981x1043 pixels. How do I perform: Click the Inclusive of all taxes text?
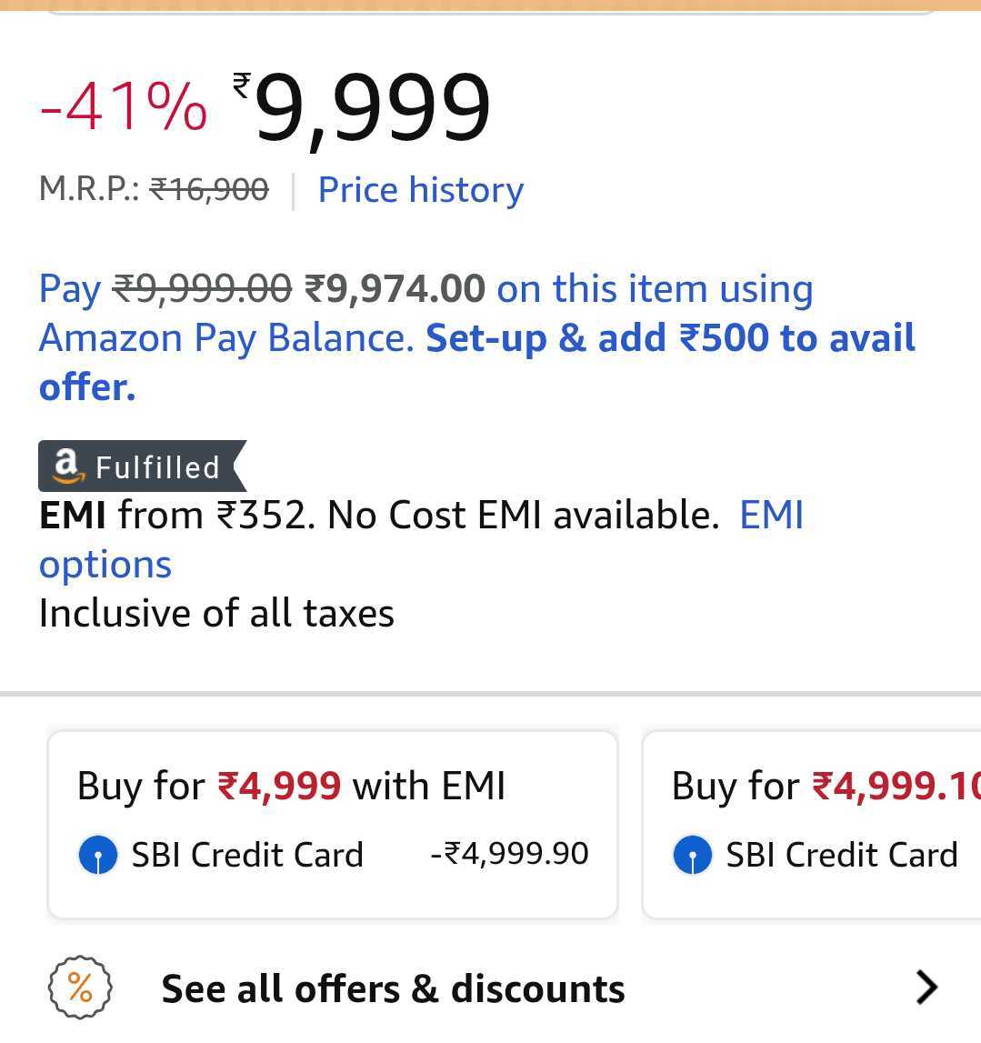point(216,614)
